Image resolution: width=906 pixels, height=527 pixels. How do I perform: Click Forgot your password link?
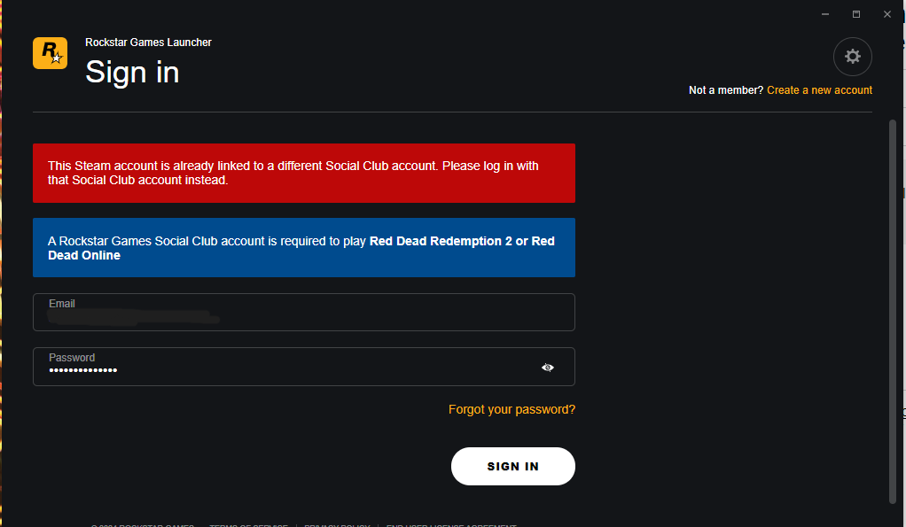pos(512,409)
